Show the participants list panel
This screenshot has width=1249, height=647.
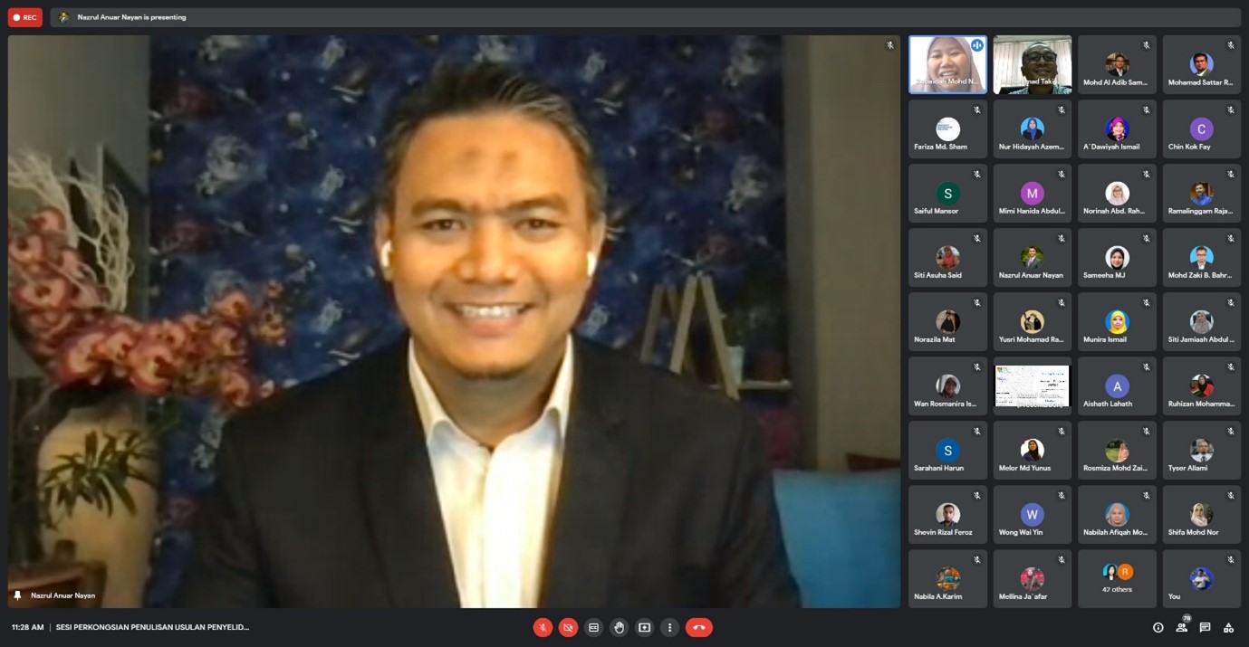point(1181,627)
